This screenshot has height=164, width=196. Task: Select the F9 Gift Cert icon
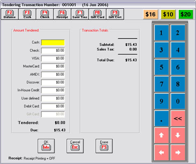[x=115, y=14]
